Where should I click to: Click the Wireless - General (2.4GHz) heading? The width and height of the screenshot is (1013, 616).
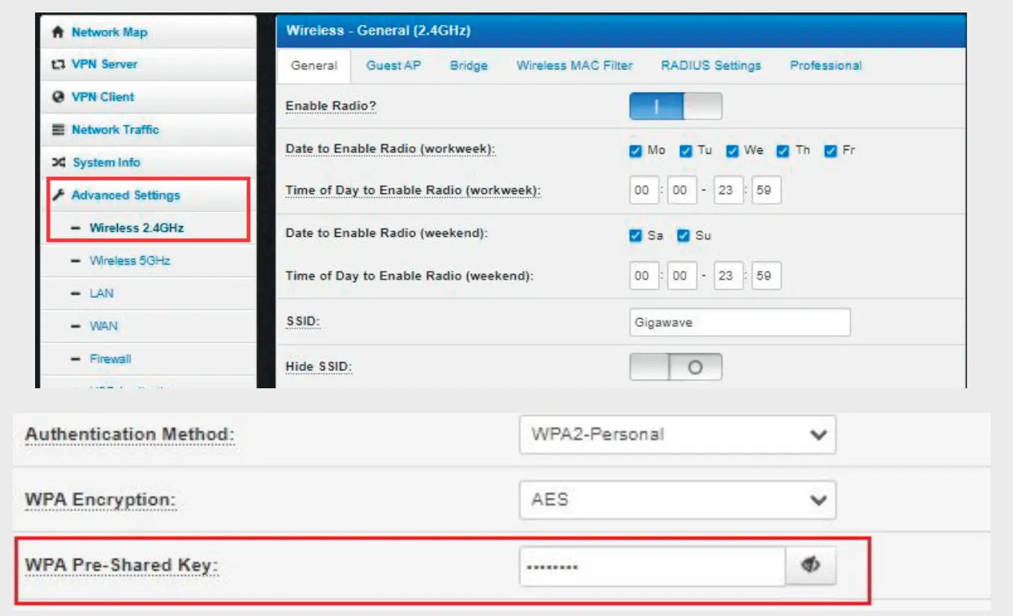coord(378,31)
